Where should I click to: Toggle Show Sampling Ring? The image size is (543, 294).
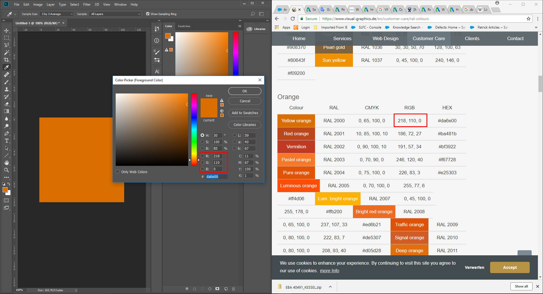point(148,14)
